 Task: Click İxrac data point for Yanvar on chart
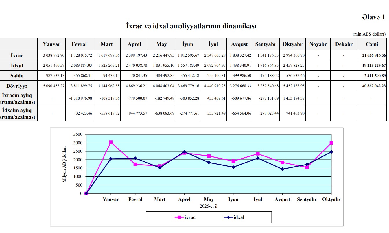[x=111, y=142]
